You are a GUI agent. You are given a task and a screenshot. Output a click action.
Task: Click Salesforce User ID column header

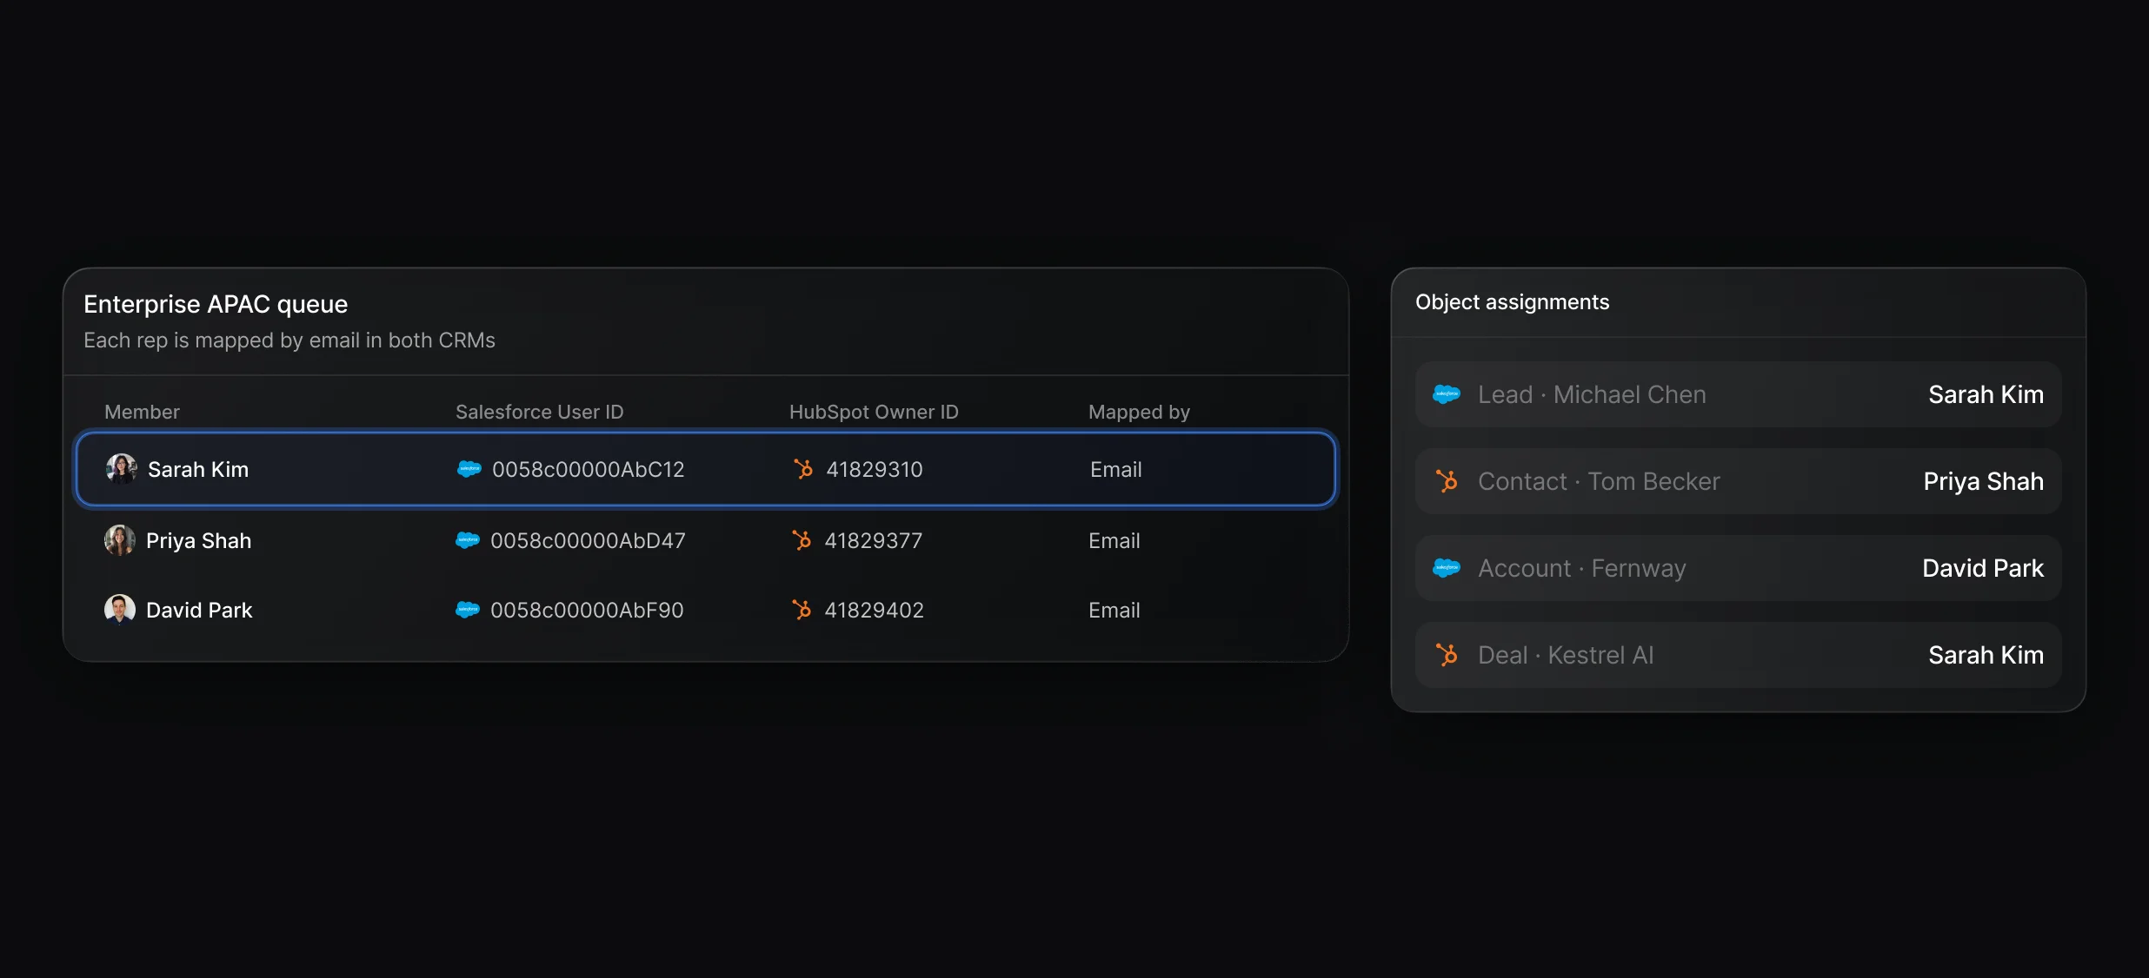pos(540,412)
